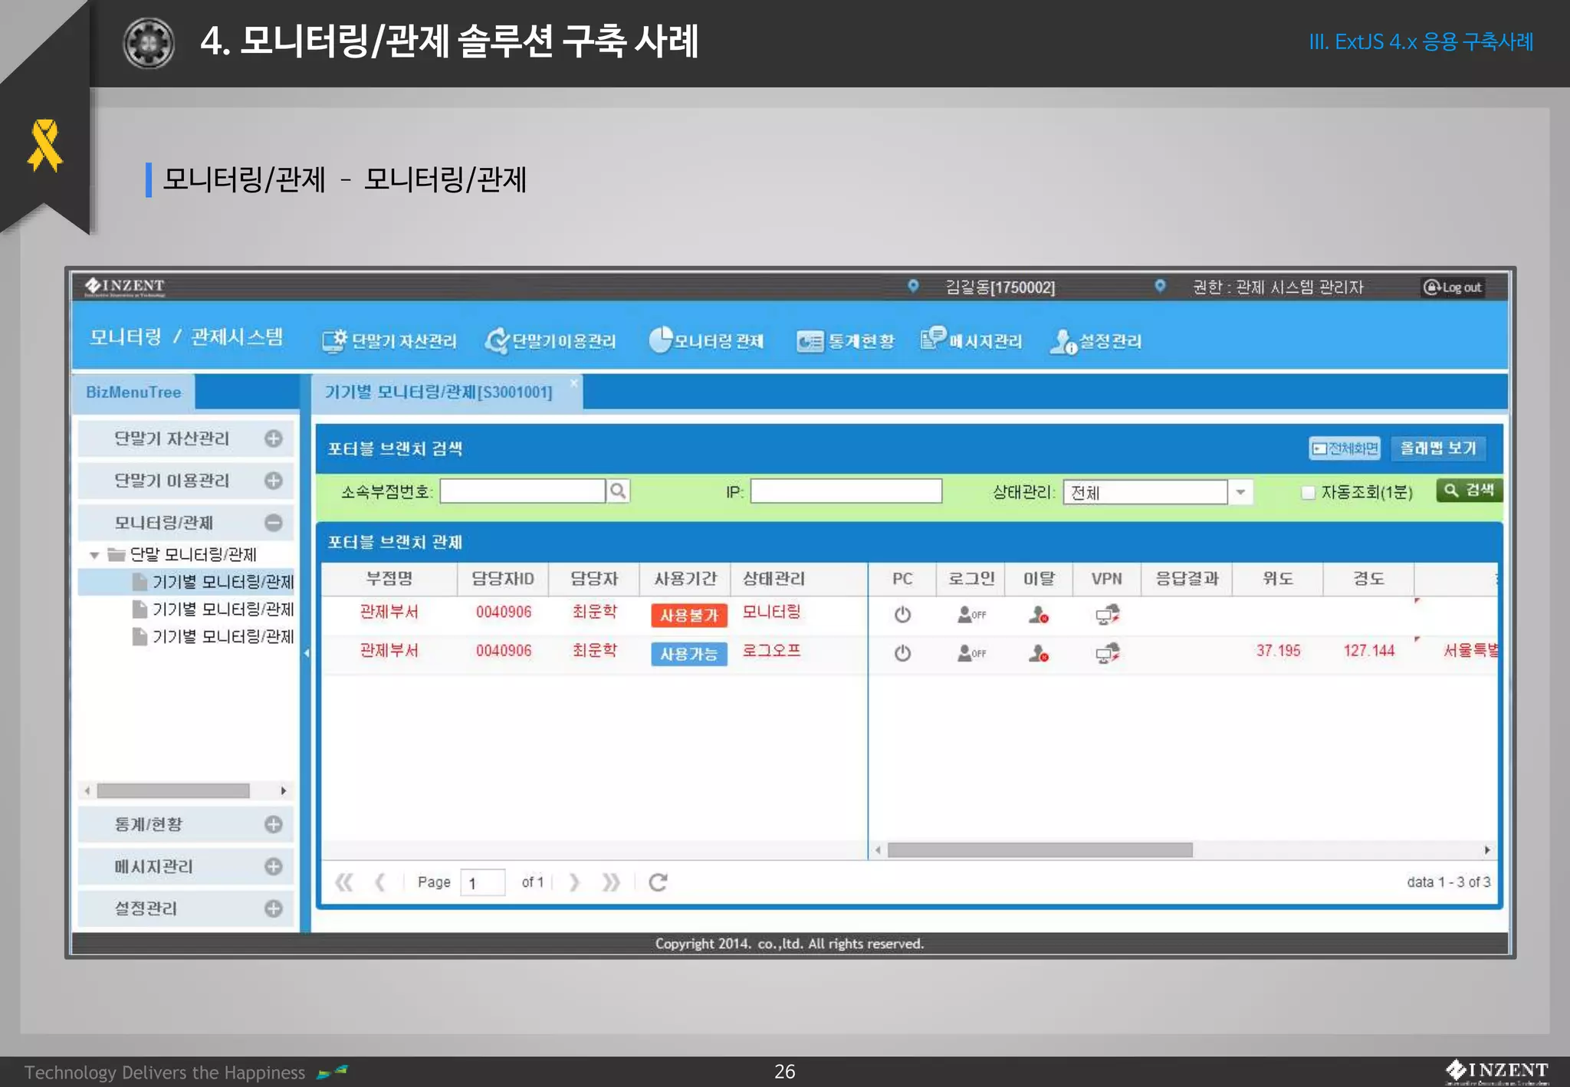Close the 기기별 모니터링/관제[S3001001] tab

click(x=573, y=383)
